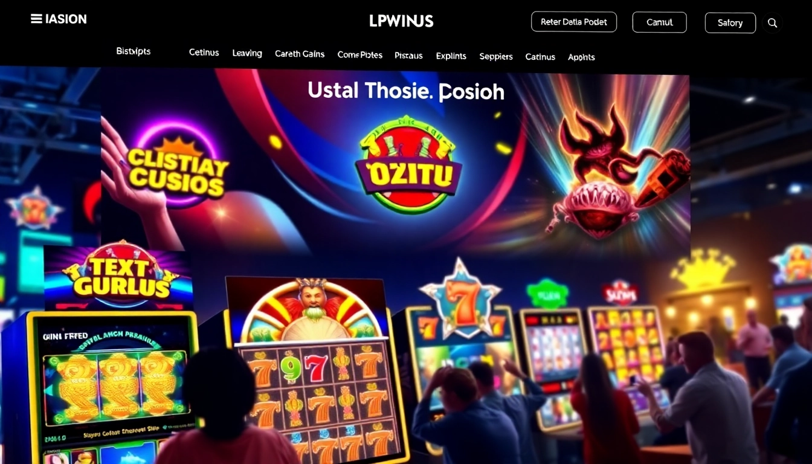Visit the Apphts navigation link
This screenshot has height=464, width=812.
581,57
